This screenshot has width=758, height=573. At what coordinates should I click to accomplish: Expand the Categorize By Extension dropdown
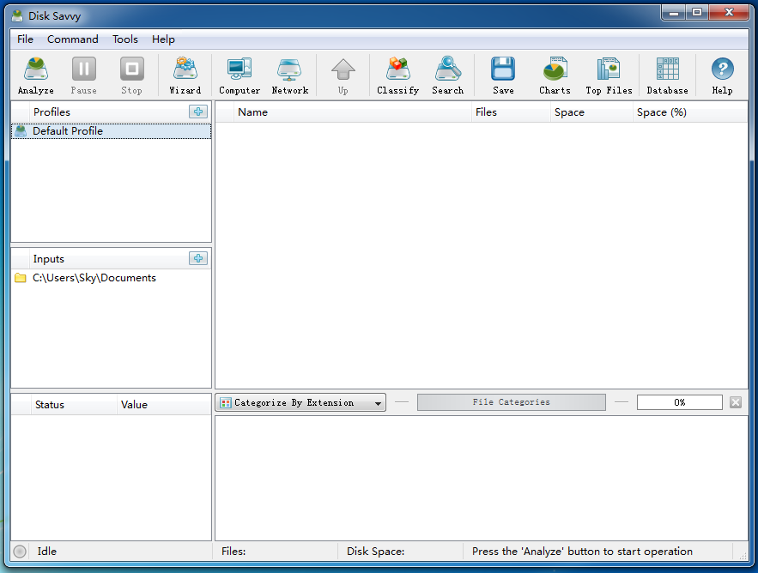coord(300,402)
